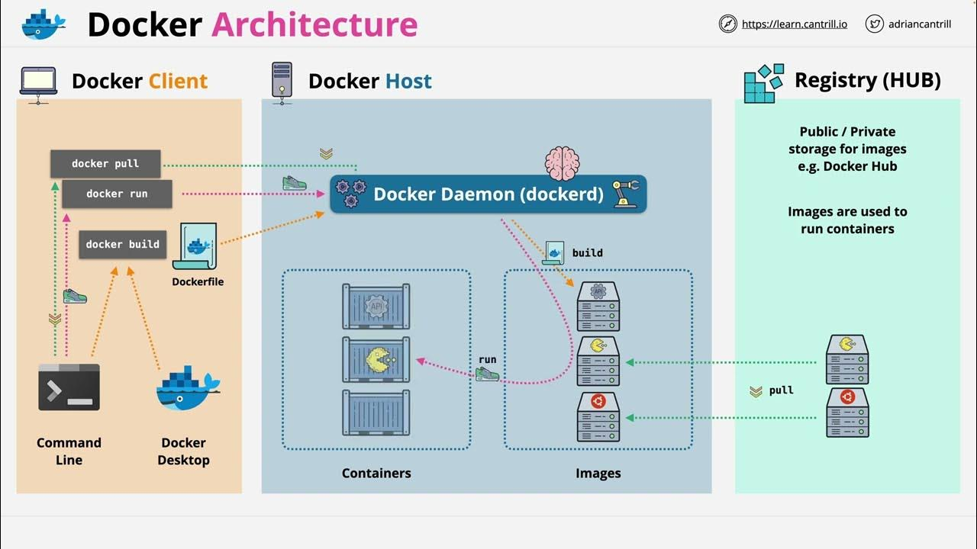This screenshot has height=549, width=977.
Task: Click the Docker whale logo in header
Action: (x=44, y=24)
